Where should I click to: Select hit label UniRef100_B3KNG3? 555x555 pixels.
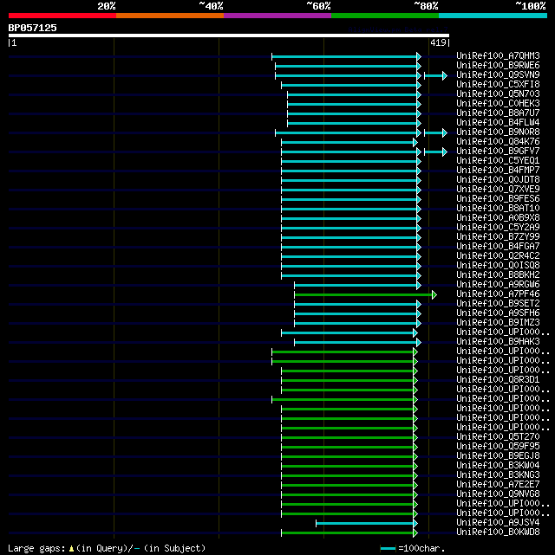498,475
